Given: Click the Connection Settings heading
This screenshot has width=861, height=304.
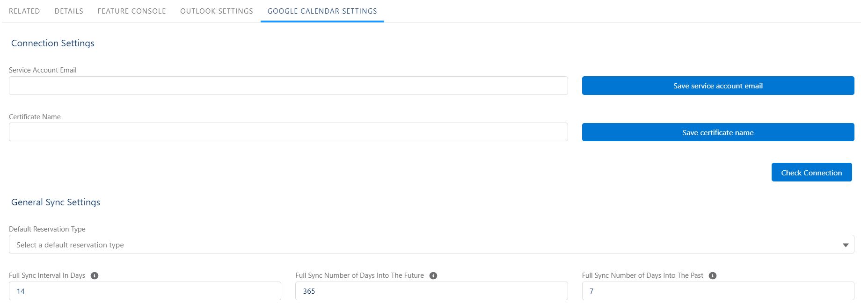Looking at the screenshot, I should pos(53,43).
